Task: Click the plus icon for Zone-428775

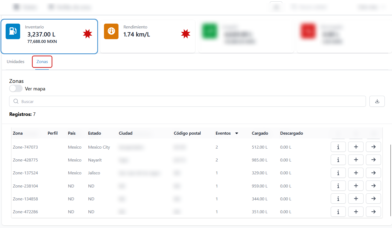Action: 356,160
